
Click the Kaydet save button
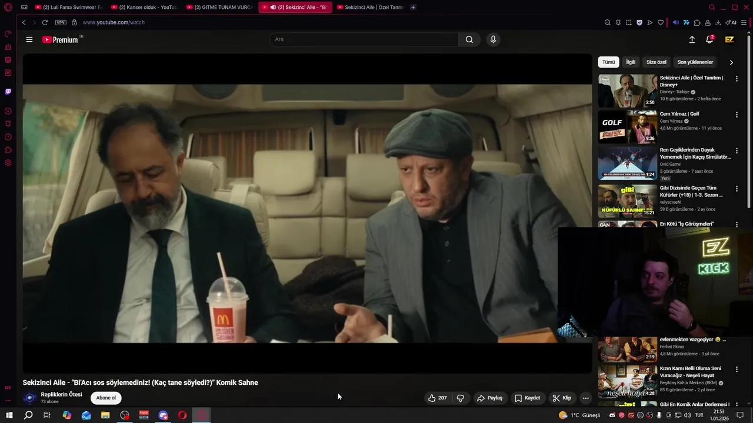pos(527,398)
